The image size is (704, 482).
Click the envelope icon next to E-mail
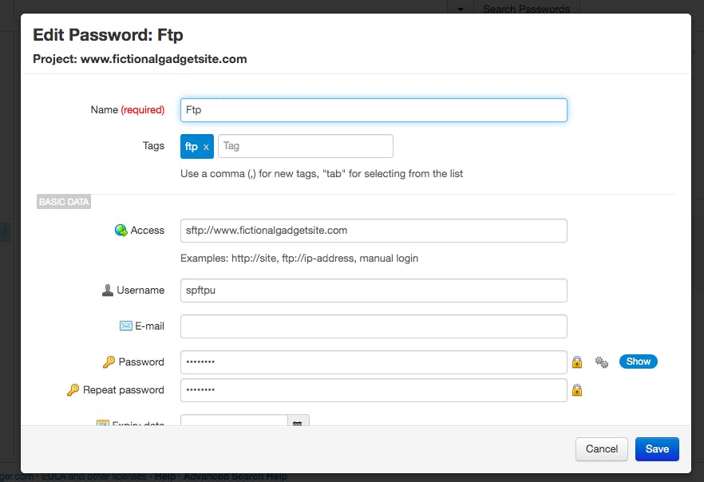[125, 326]
